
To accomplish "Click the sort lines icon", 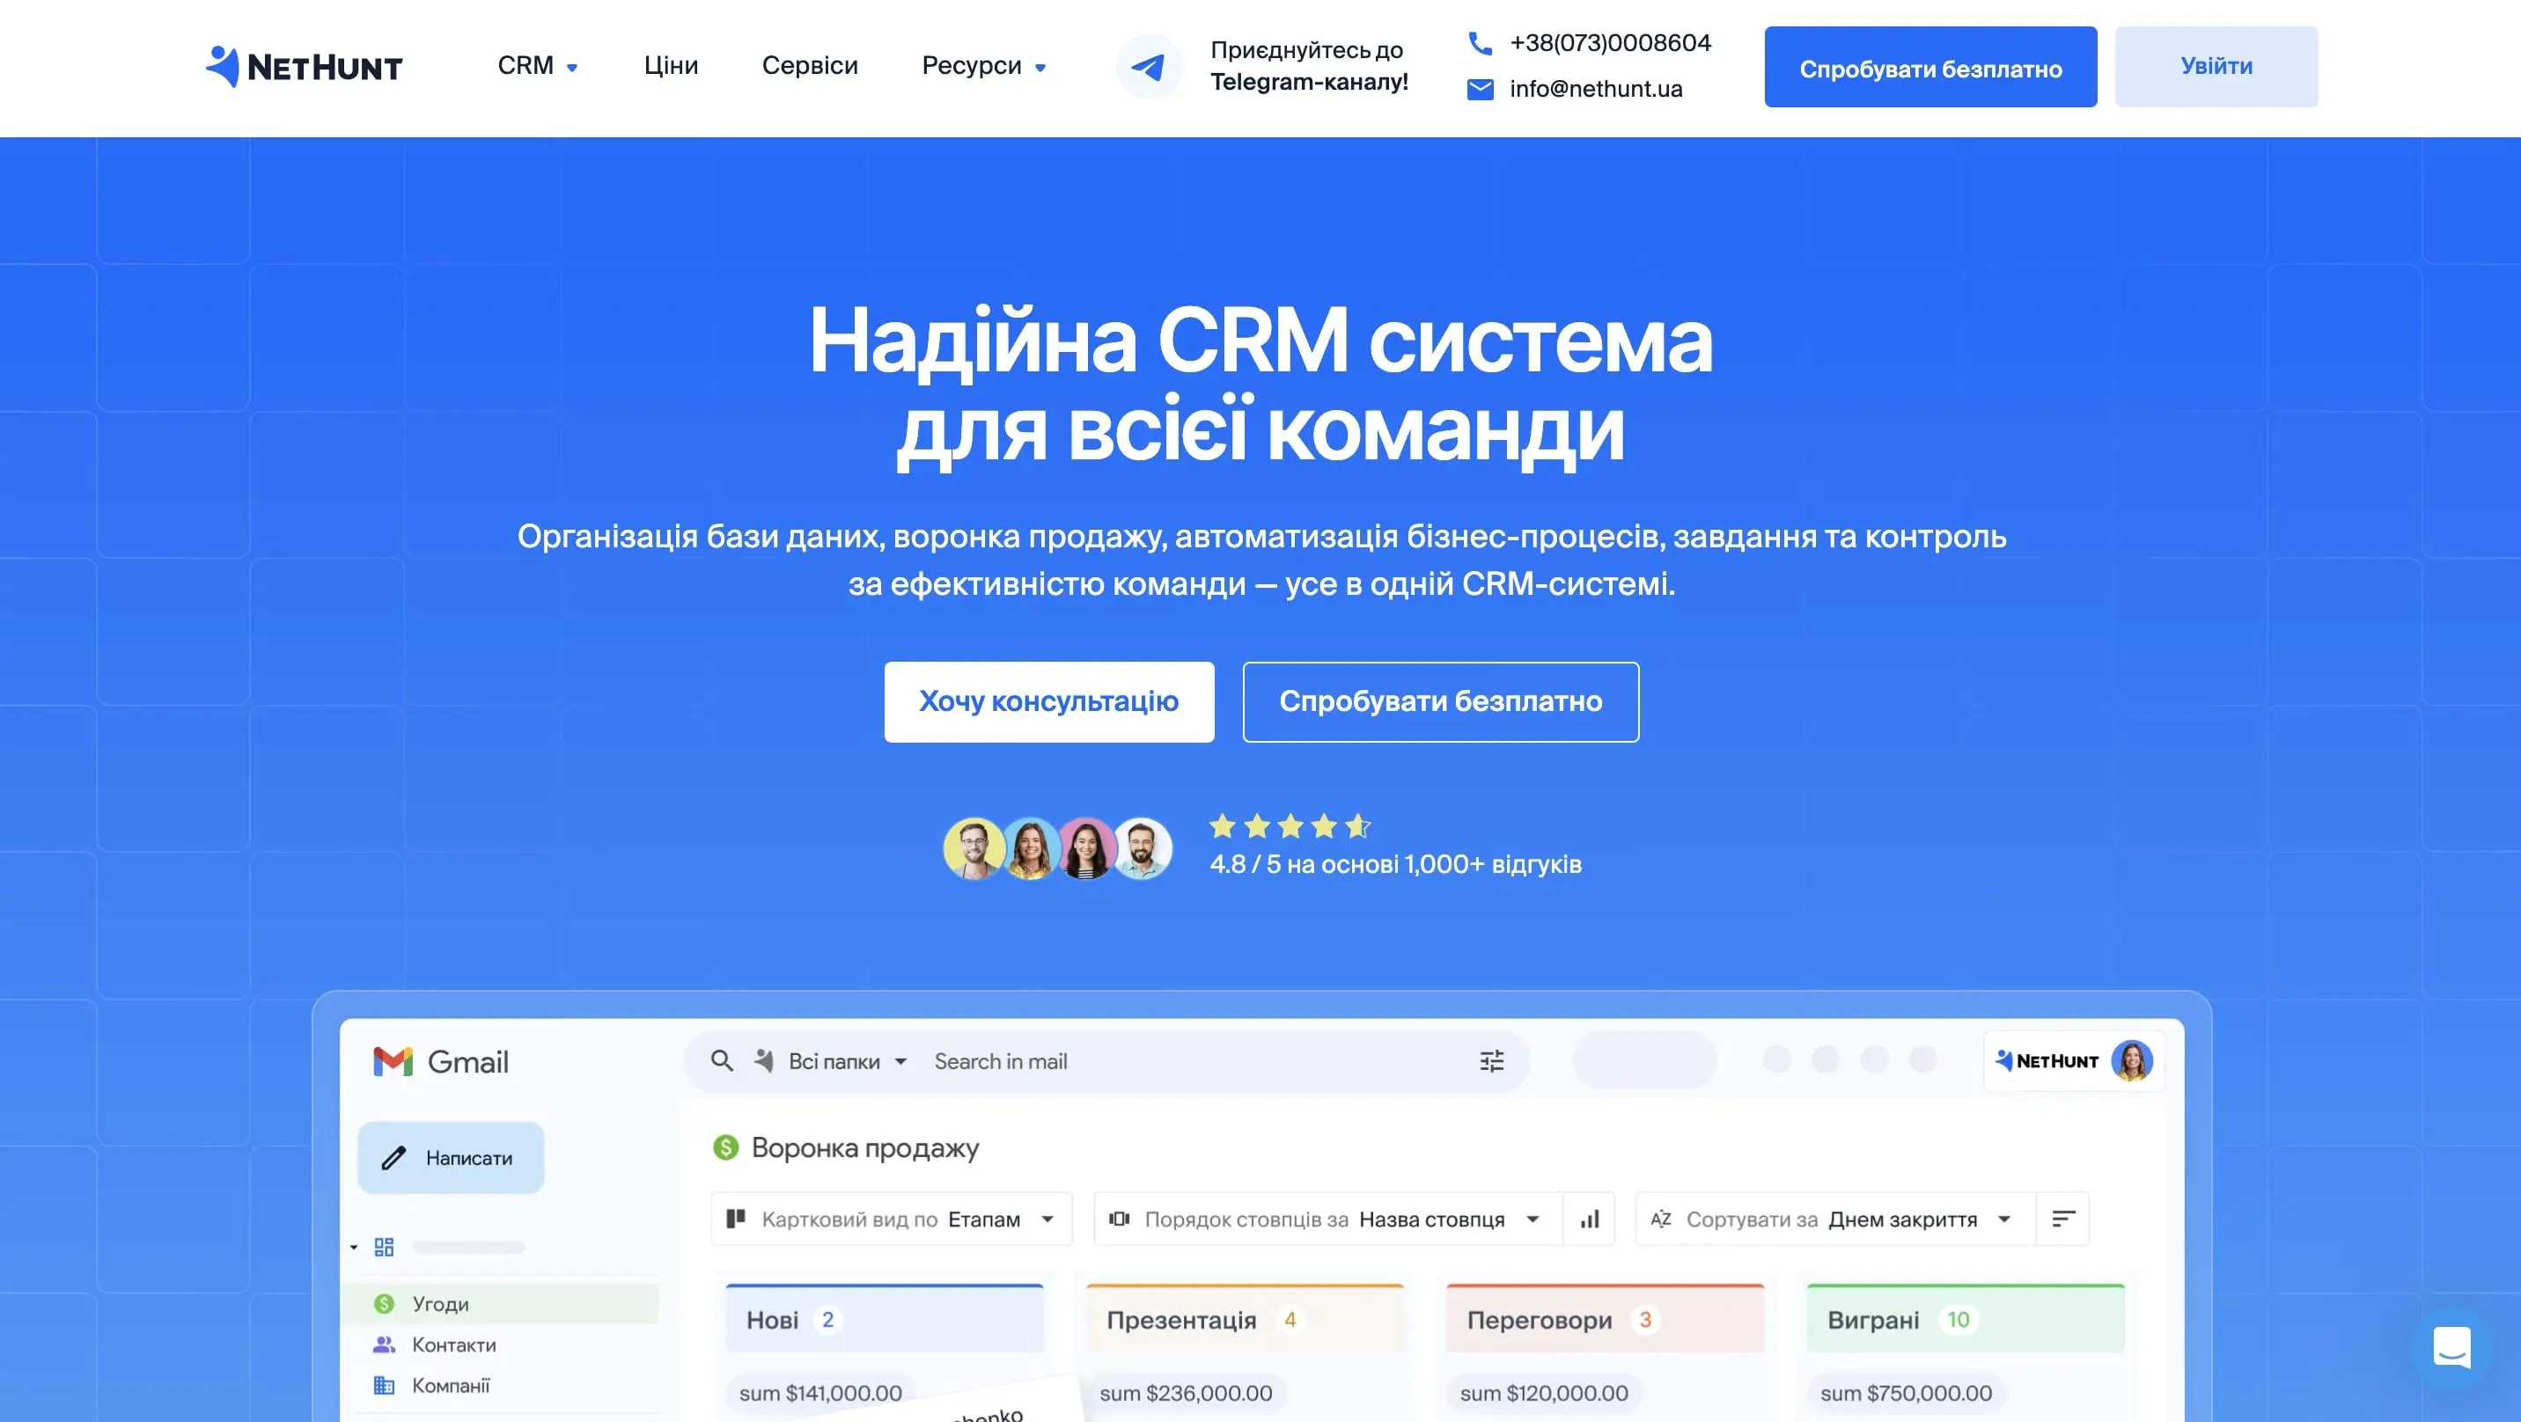I will coord(2063,1219).
